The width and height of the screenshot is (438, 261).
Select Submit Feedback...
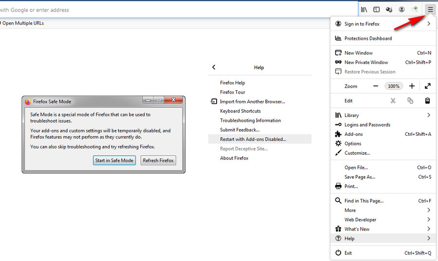pyautogui.click(x=260, y=130)
